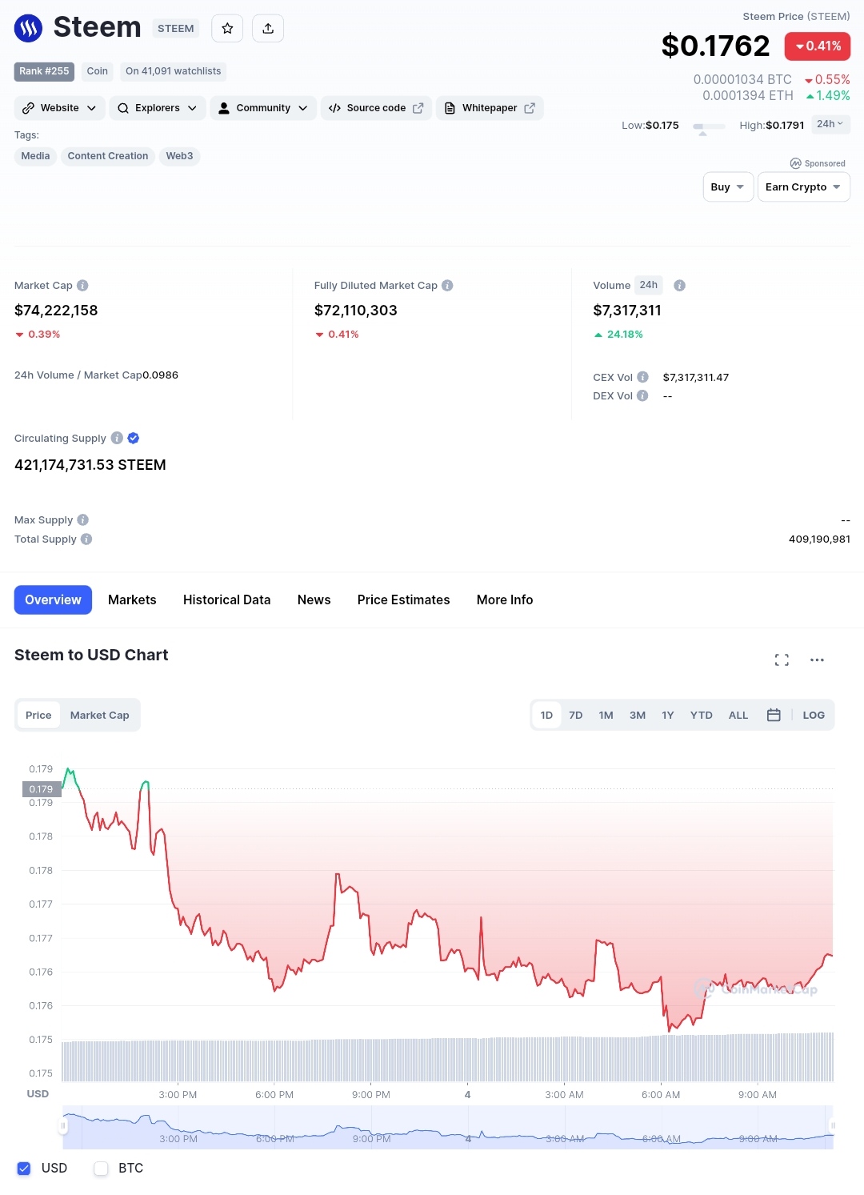
Task: Click the 0.179 price marker on chart axis
Action: tap(42, 789)
